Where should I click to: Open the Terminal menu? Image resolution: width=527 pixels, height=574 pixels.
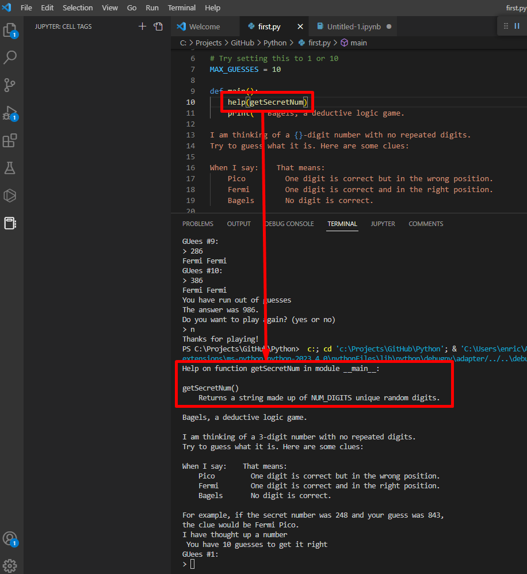(181, 7)
